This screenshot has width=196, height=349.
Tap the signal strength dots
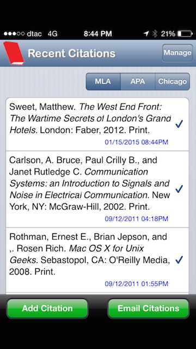pos(14,34)
